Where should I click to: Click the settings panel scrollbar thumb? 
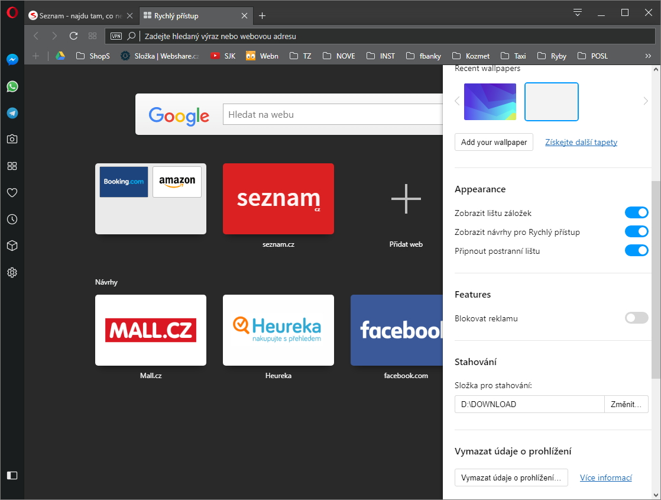(656, 280)
